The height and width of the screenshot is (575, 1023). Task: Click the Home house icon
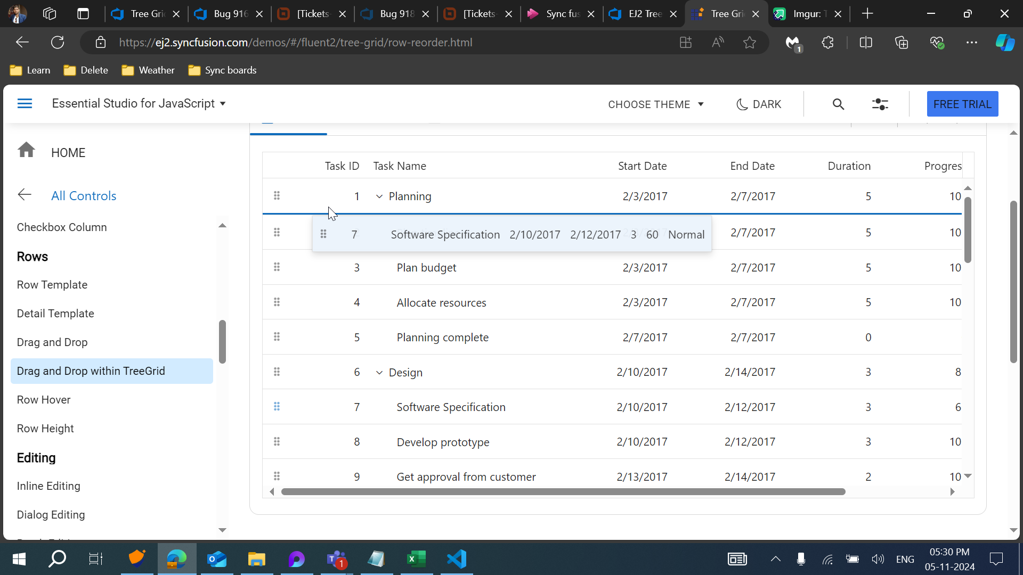click(x=26, y=151)
